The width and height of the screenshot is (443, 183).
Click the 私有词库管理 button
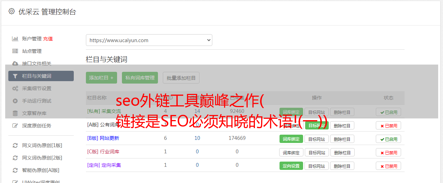[x=140, y=78]
